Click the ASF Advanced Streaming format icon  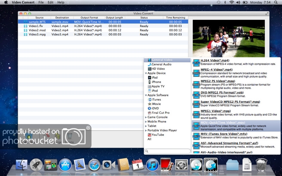[196, 145]
